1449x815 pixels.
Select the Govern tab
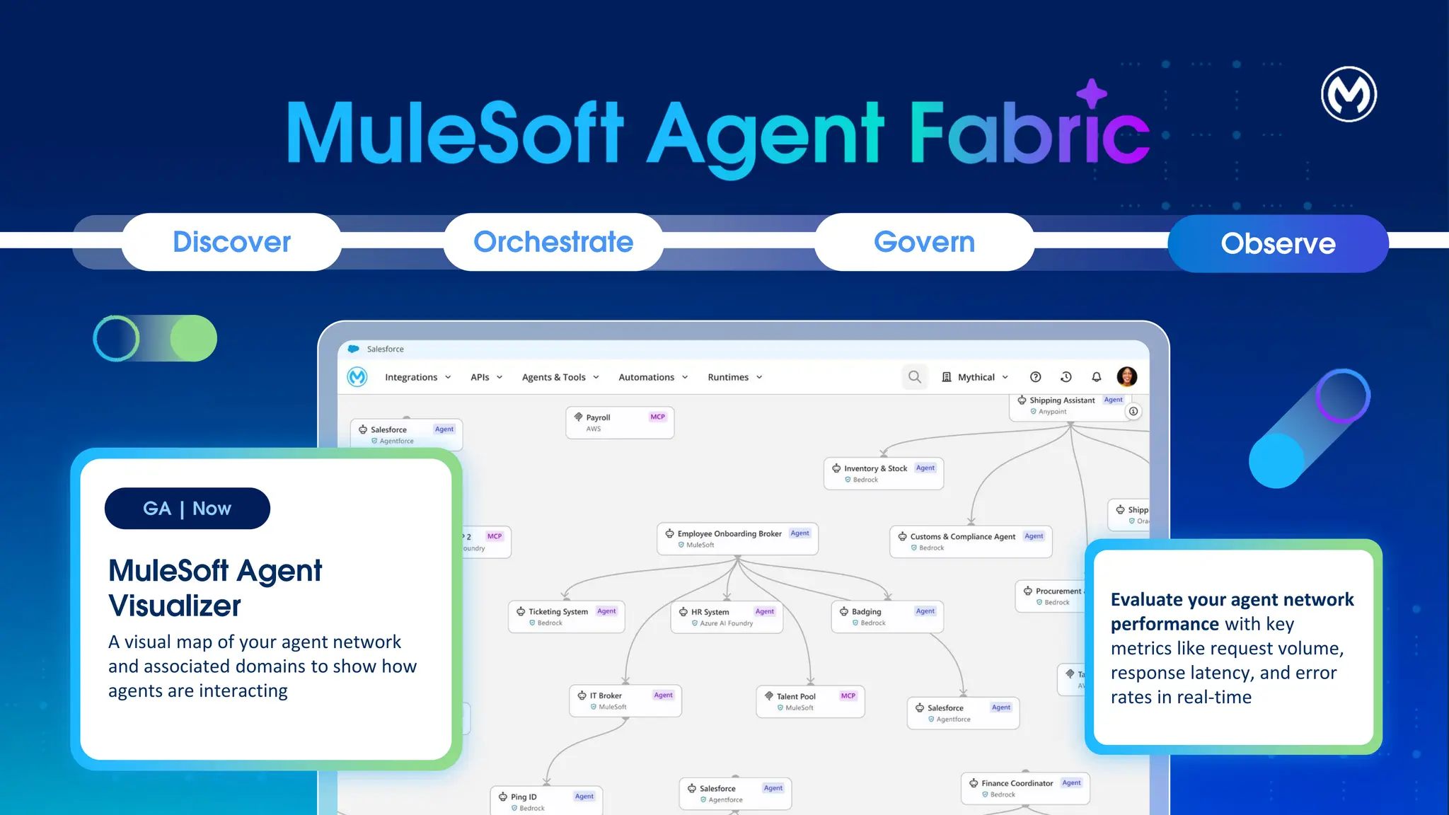coord(924,242)
